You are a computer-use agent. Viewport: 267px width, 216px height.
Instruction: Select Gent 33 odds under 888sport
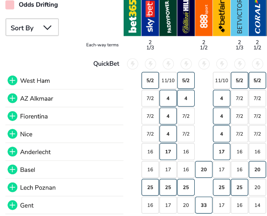tap(204, 205)
